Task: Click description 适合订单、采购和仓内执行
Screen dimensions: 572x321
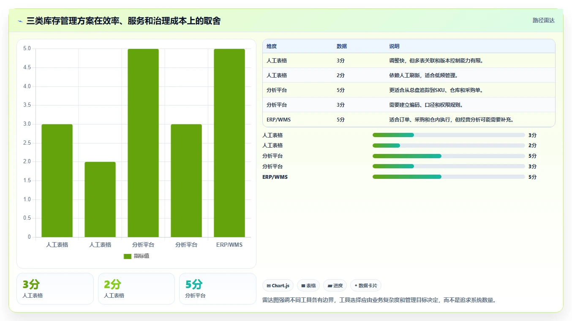Action: pyautogui.click(x=451, y=120)
